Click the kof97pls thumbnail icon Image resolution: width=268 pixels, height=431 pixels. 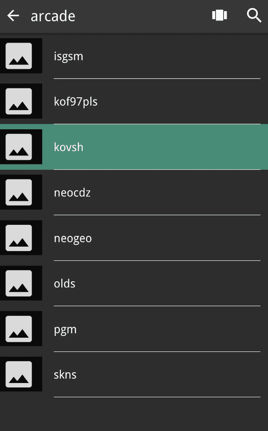click(19, 101)
